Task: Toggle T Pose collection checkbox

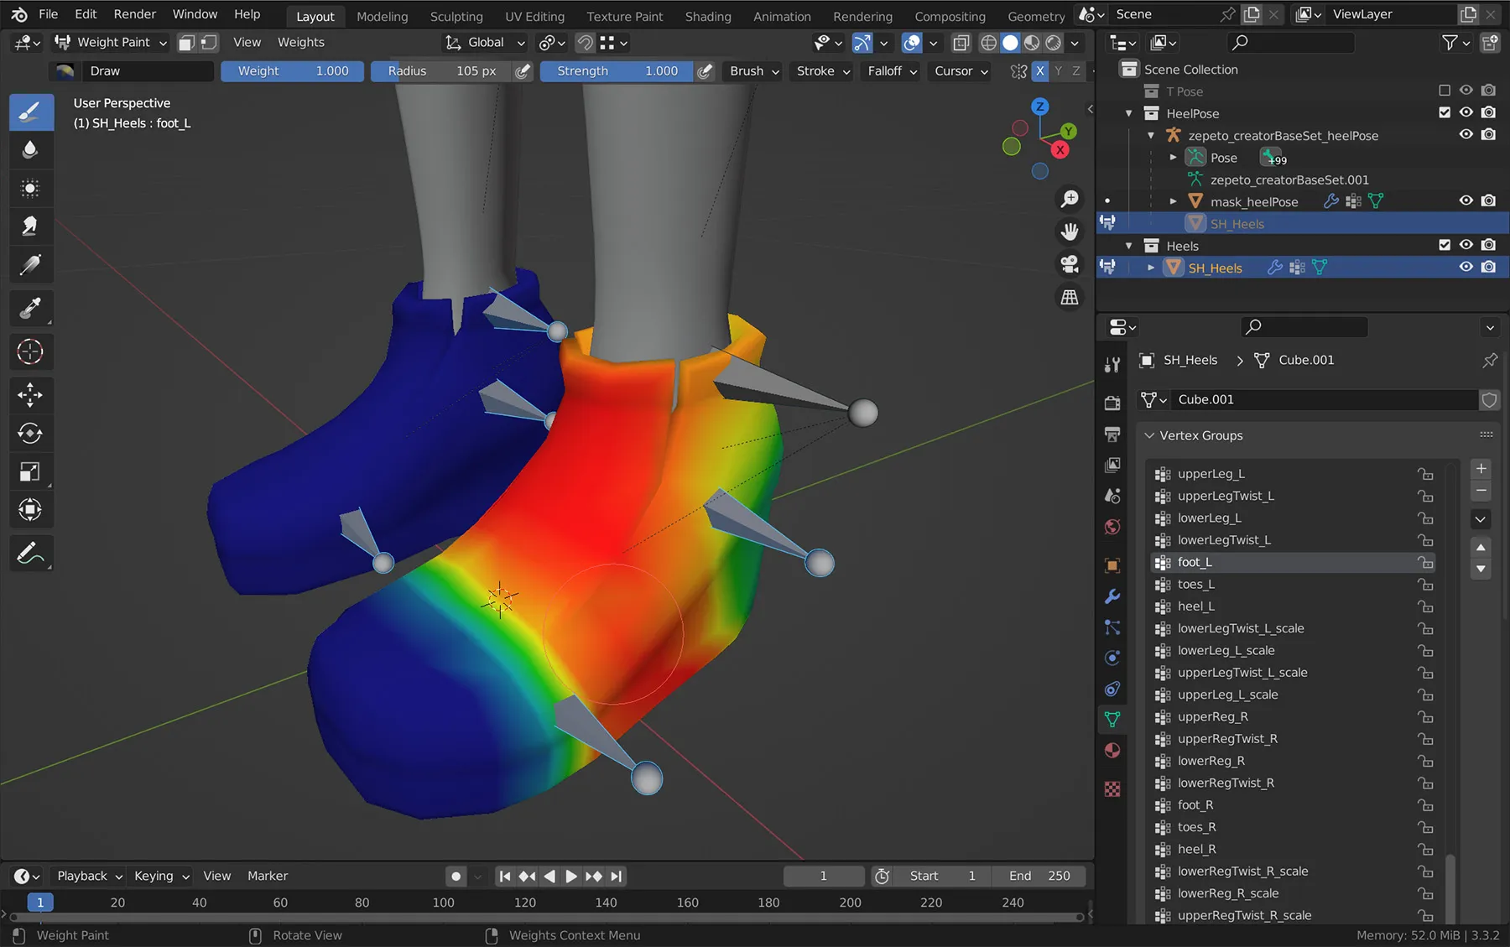Action: click(x=1444, y=91)
